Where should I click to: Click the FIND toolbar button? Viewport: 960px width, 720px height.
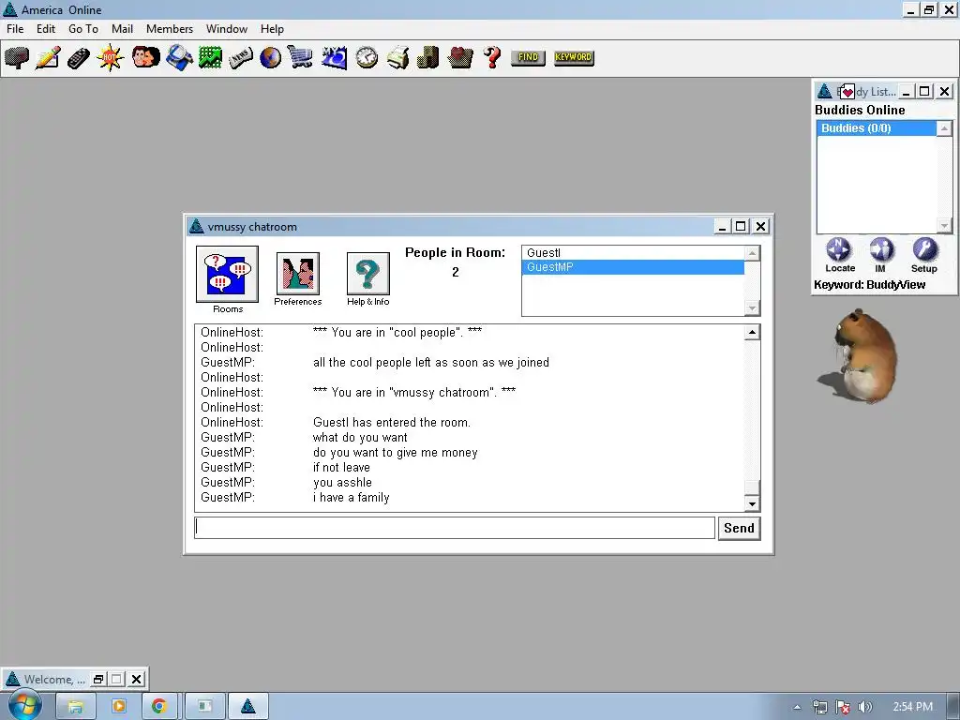pyautogui.click(x=528, y=57)
